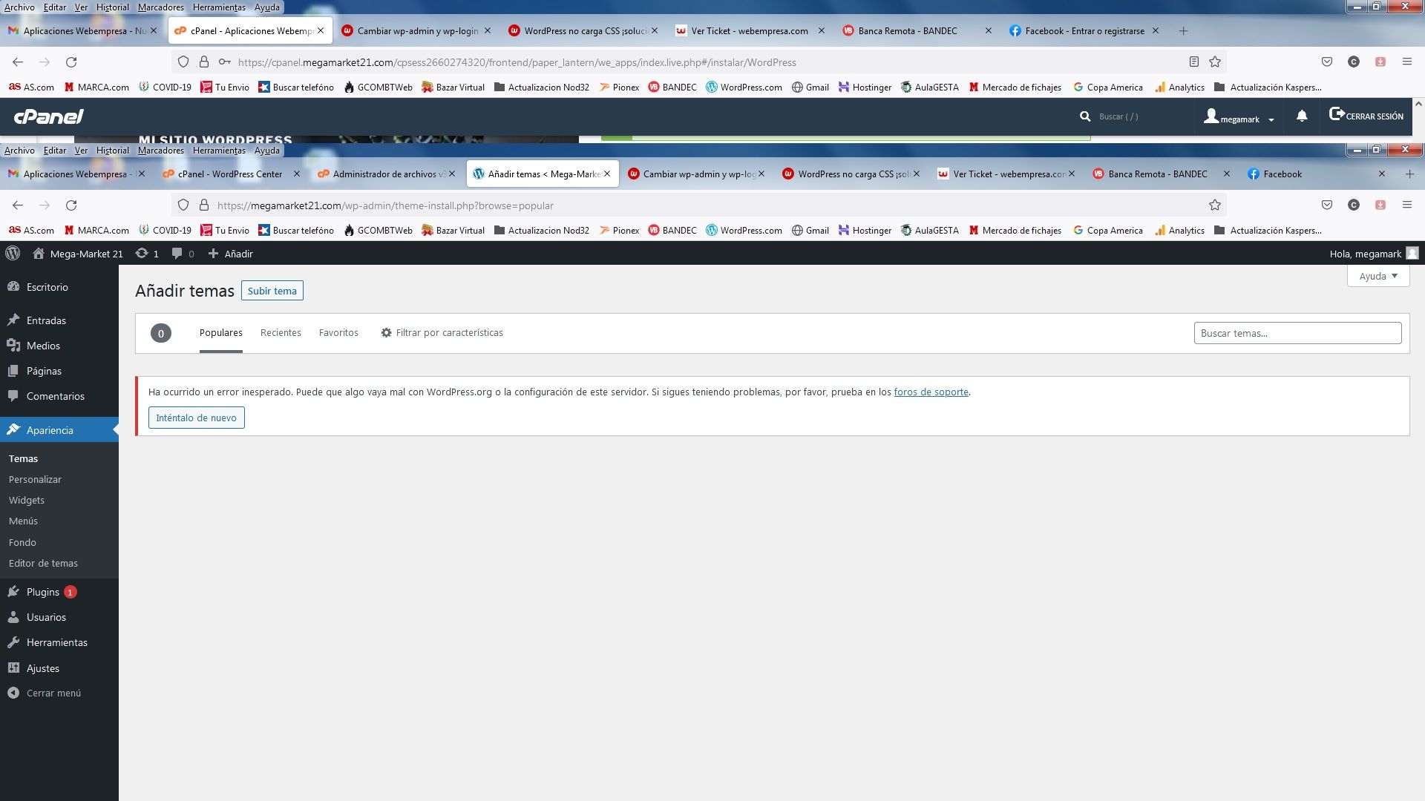
Task: Bookmark megamarket21 page with star icon
Action: [1215, 205]
